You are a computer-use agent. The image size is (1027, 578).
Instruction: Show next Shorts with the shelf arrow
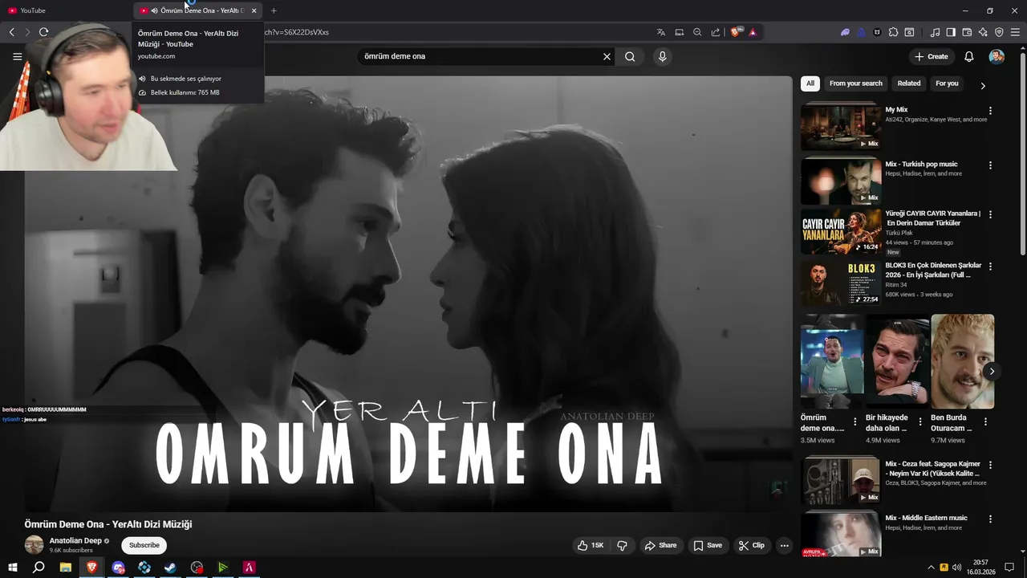[992, 371]
